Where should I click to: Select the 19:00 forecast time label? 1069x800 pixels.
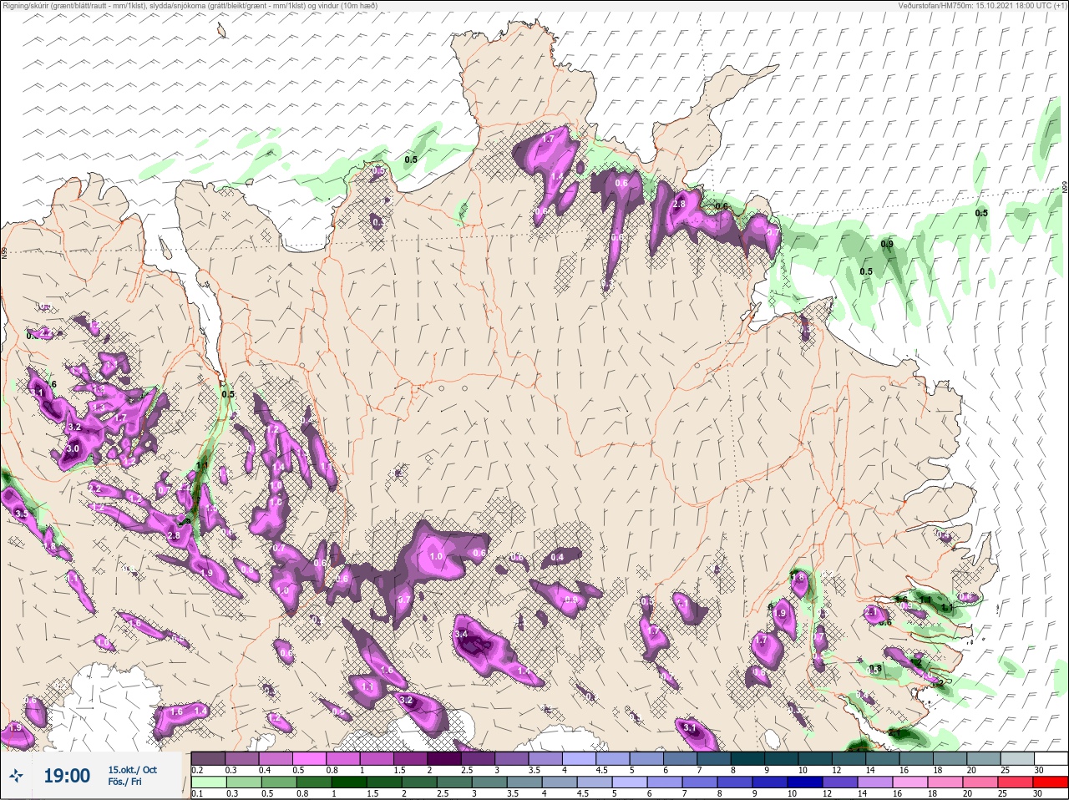click(67, 776)
